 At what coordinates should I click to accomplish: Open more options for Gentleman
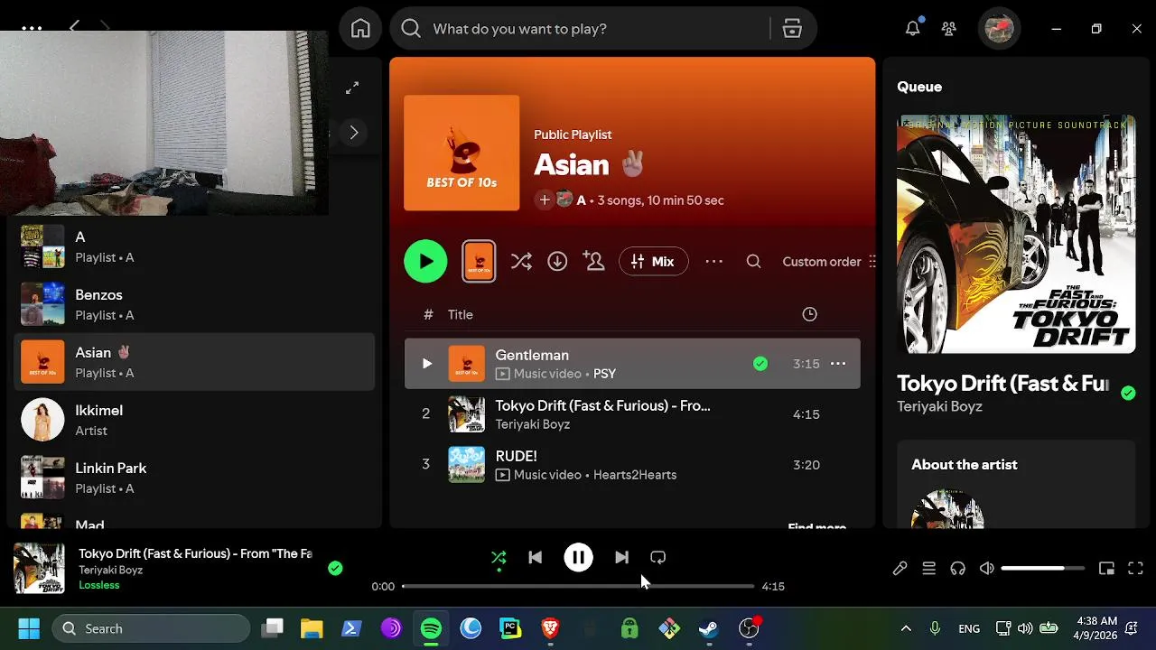pyautogui.click(x=838, y=364)
